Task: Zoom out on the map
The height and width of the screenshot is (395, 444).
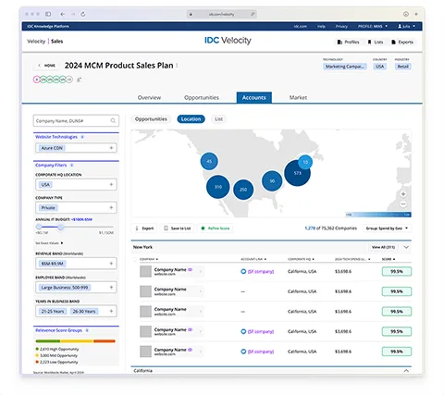Action: (403, 204)
